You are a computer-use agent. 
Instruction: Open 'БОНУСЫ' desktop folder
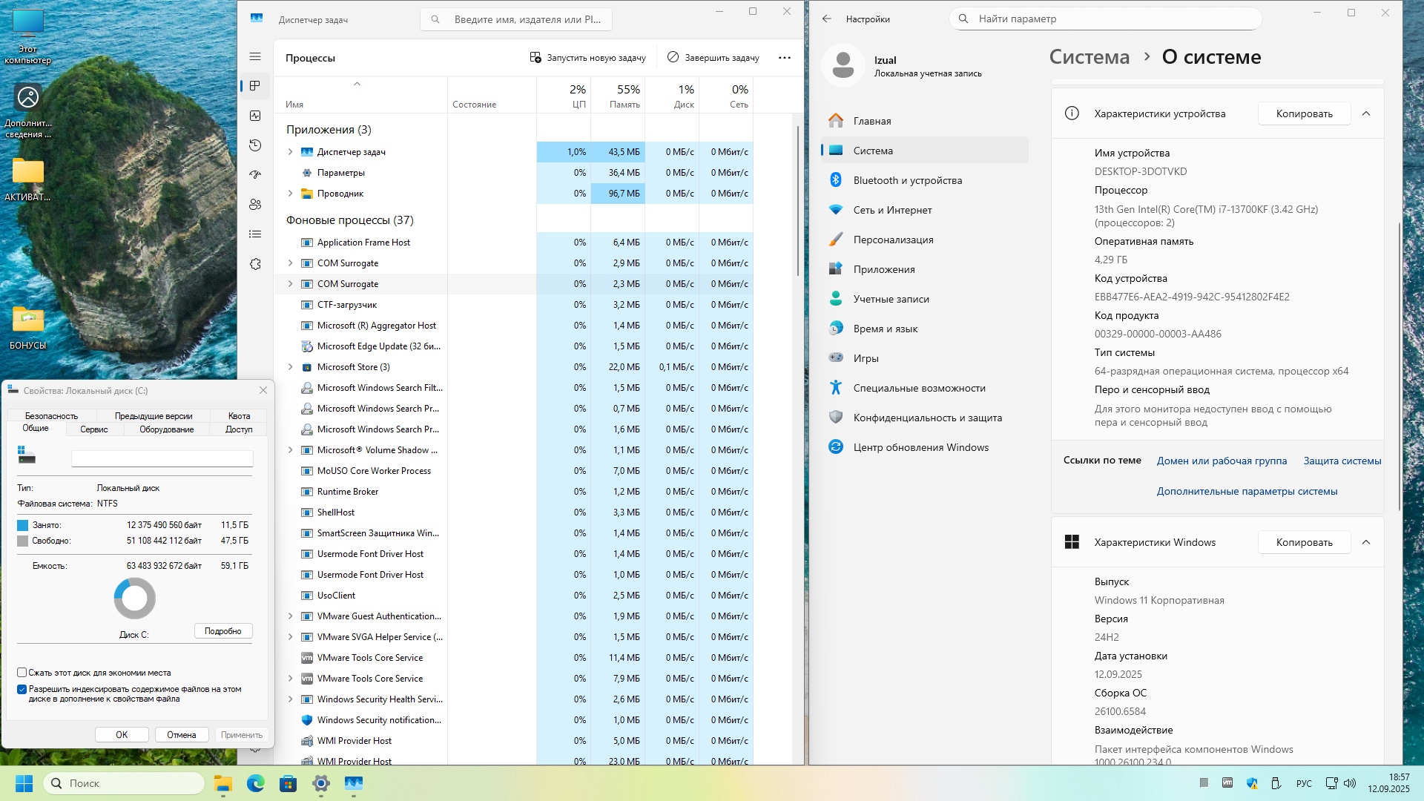coord(28,327)
